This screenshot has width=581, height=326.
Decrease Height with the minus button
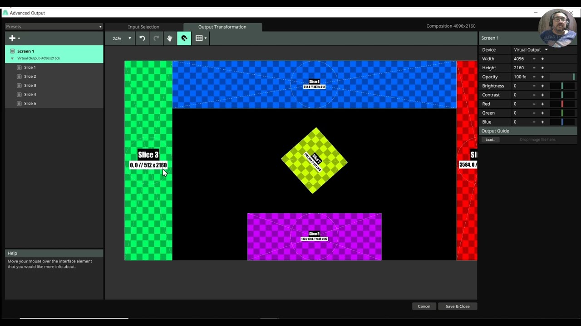pos(534,68)
